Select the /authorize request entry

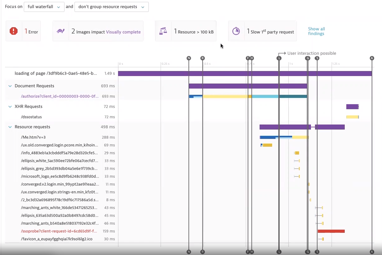(59, 96)
